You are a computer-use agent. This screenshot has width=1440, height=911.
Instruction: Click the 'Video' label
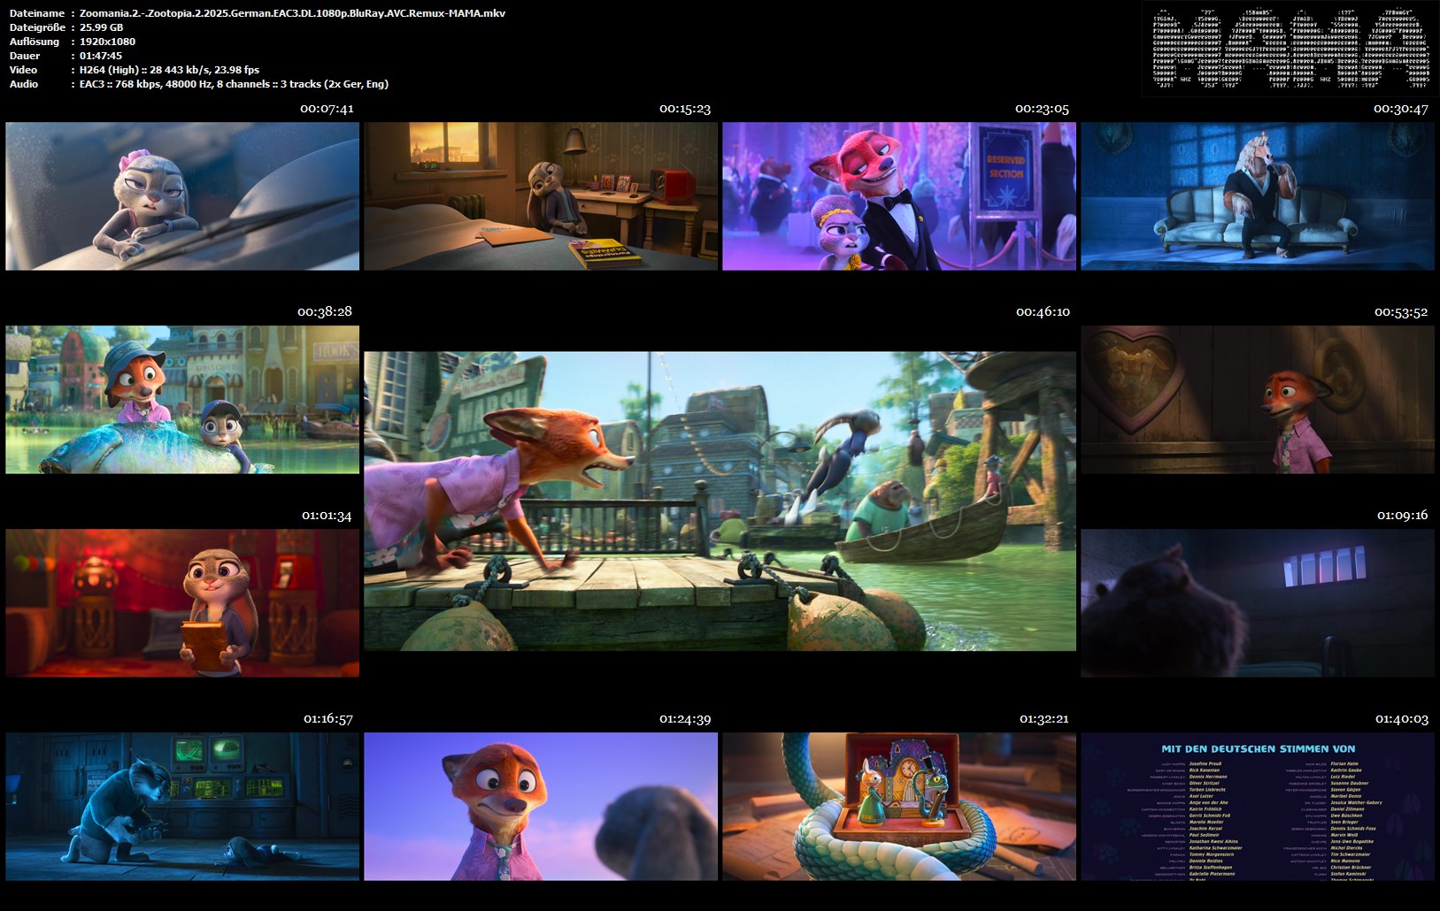coord(24,70)
